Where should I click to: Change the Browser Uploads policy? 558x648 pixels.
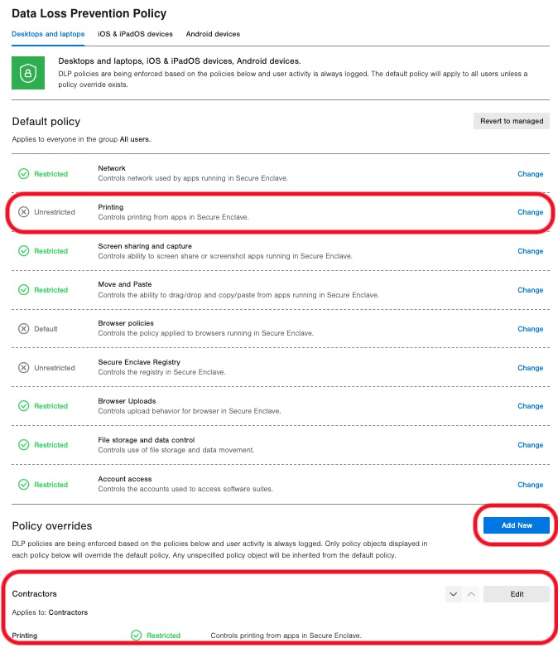(530, 406)
